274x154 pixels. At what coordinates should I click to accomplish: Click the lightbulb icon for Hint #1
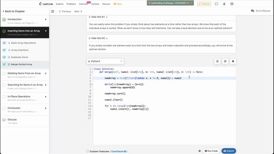point(89,17)
